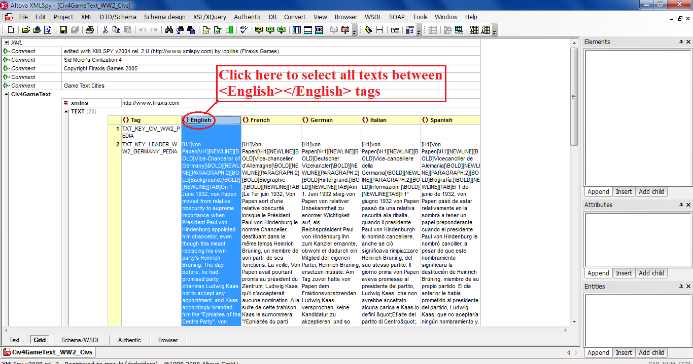Image resolution: width=693 pixels, height=364 pixels.
Task: Open Find with binoculars icon
Action: [x=169, y=30]
